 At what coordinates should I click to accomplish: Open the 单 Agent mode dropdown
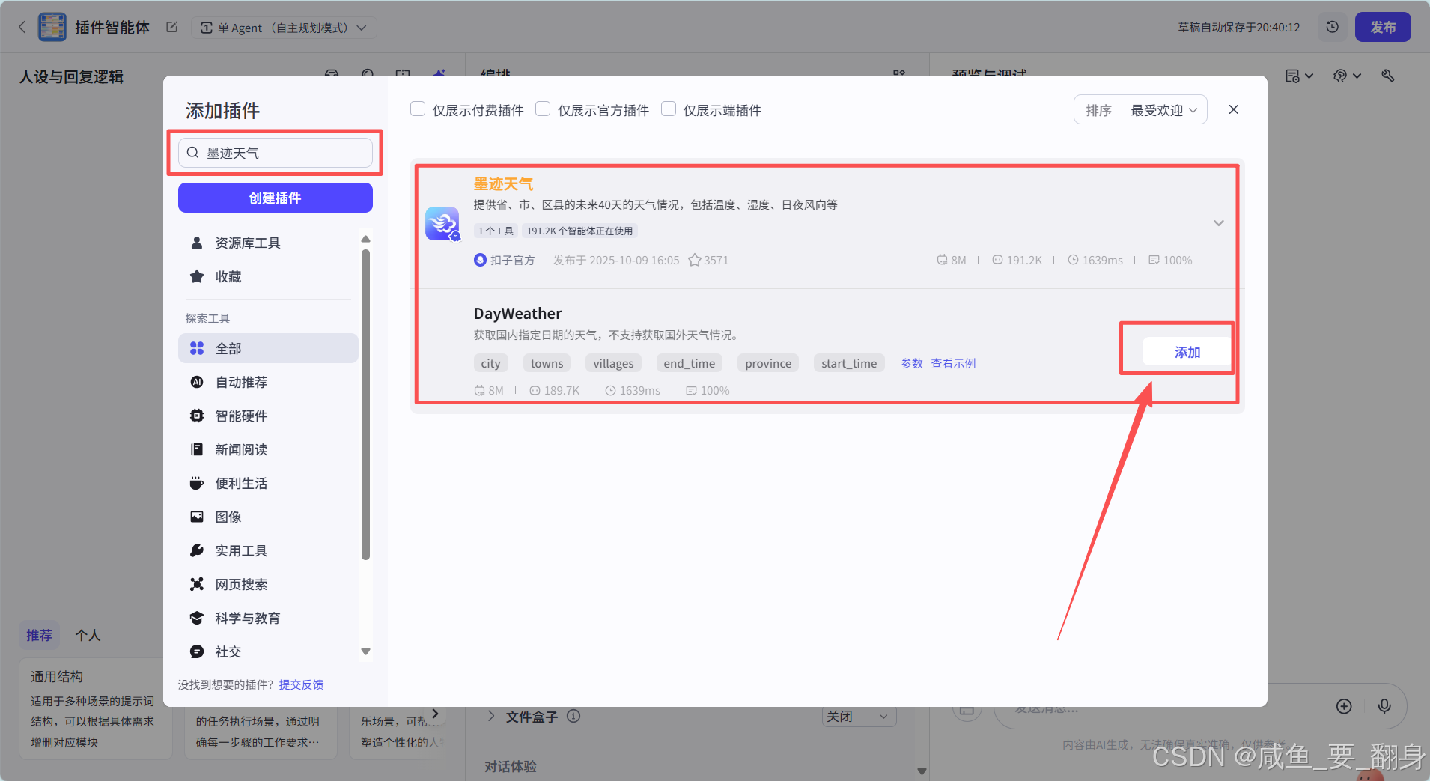284,28
